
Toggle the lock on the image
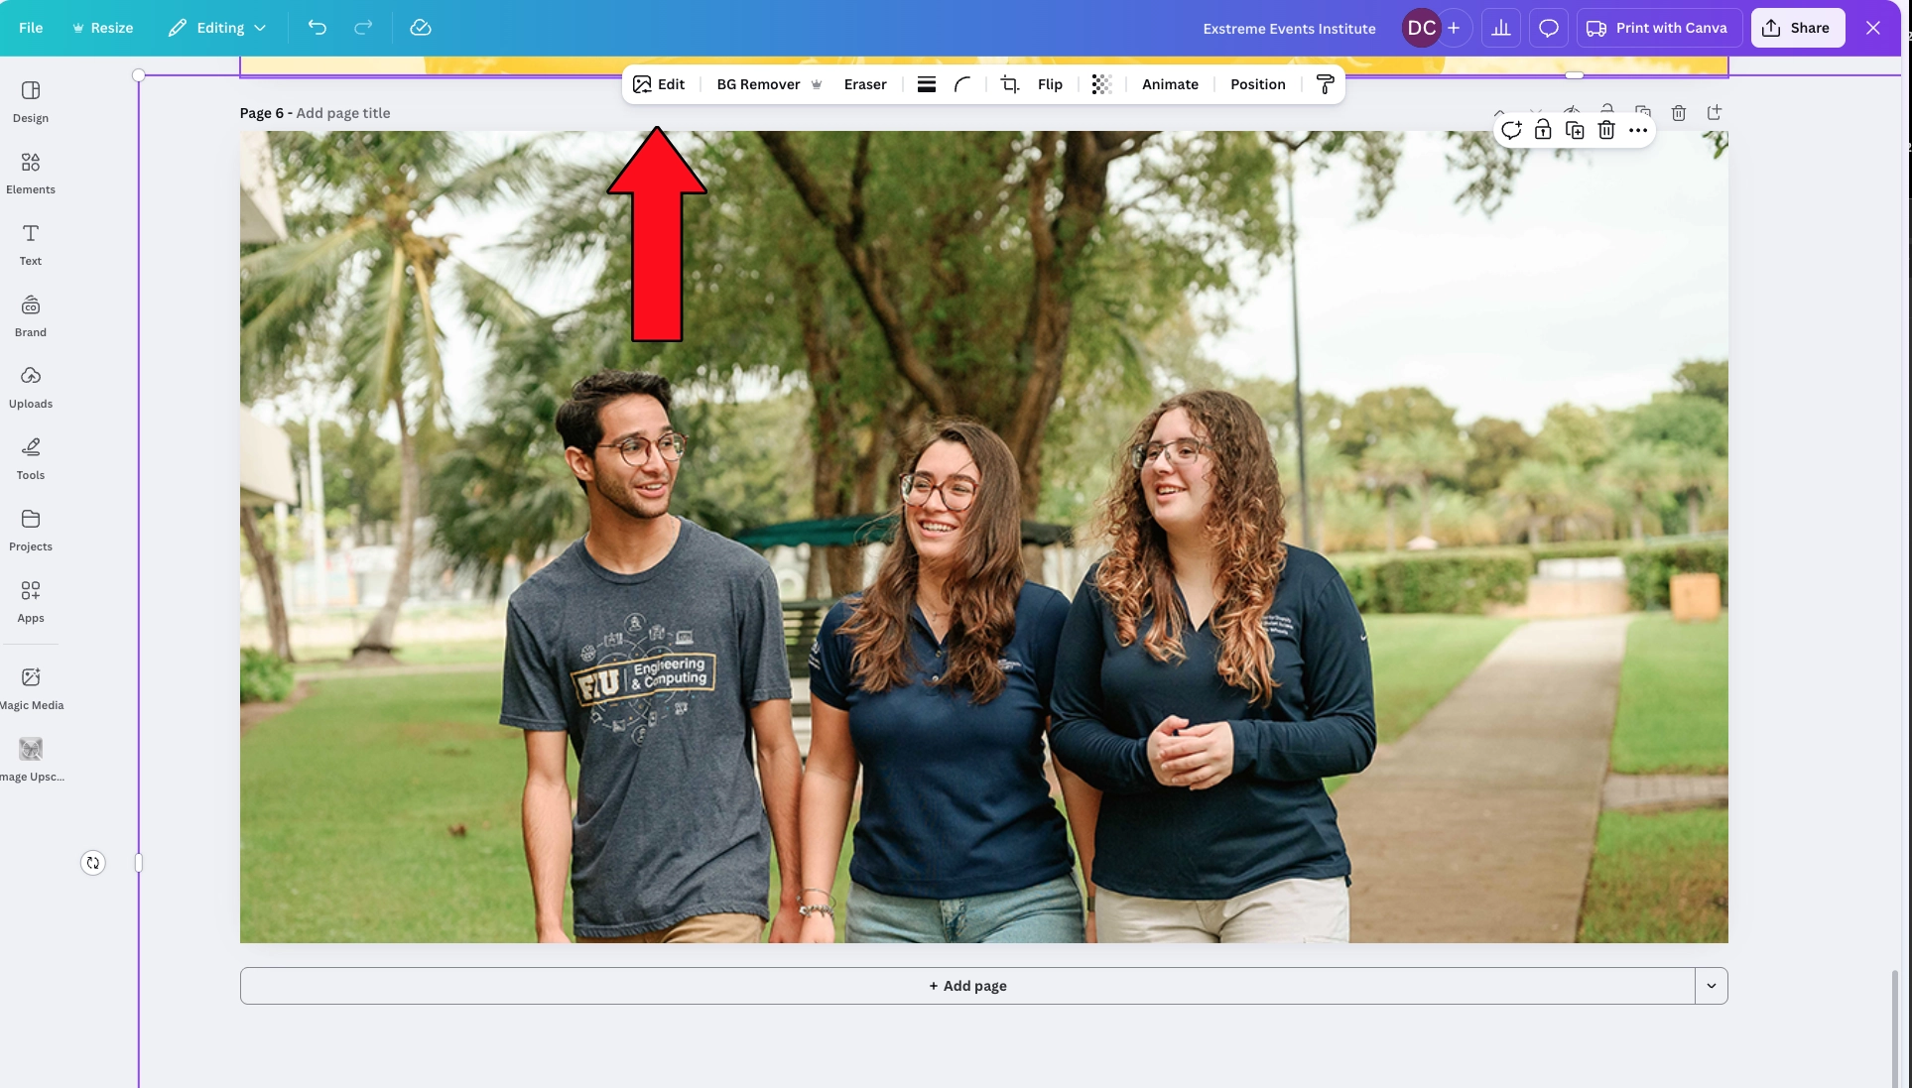click(x=1543, y=130)
